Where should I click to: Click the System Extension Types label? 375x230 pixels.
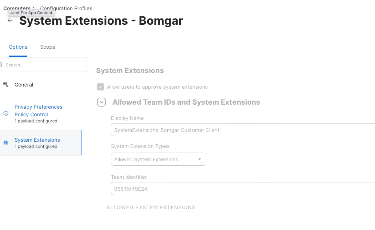click(x=140, y=146)
